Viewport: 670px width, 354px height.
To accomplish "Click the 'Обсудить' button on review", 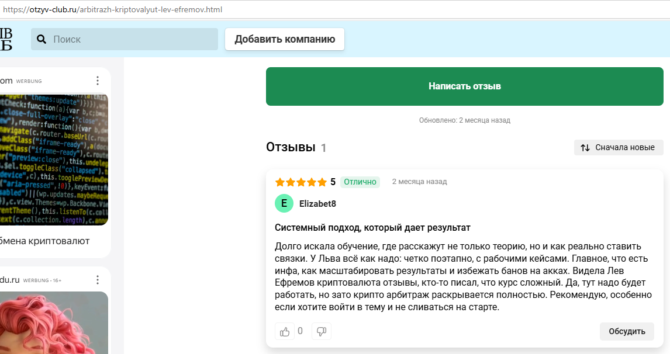I will (627, 331).
